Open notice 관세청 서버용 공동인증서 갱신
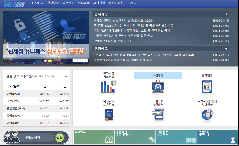This screenshot has width=239, height=146. pyautogui.click(x=123, y=20)
